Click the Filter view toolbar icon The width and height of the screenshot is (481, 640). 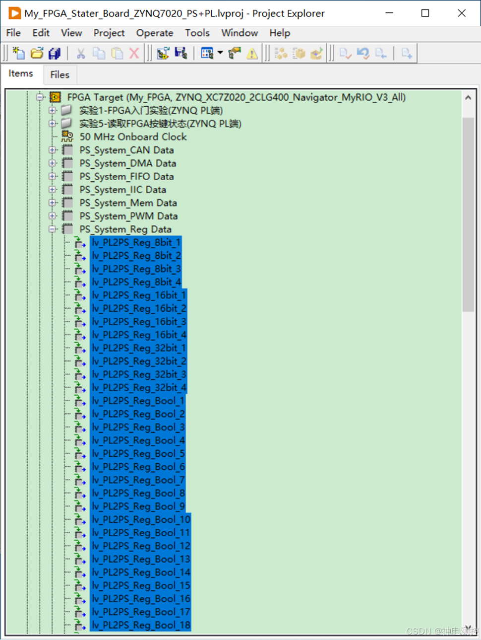(207, 53)
